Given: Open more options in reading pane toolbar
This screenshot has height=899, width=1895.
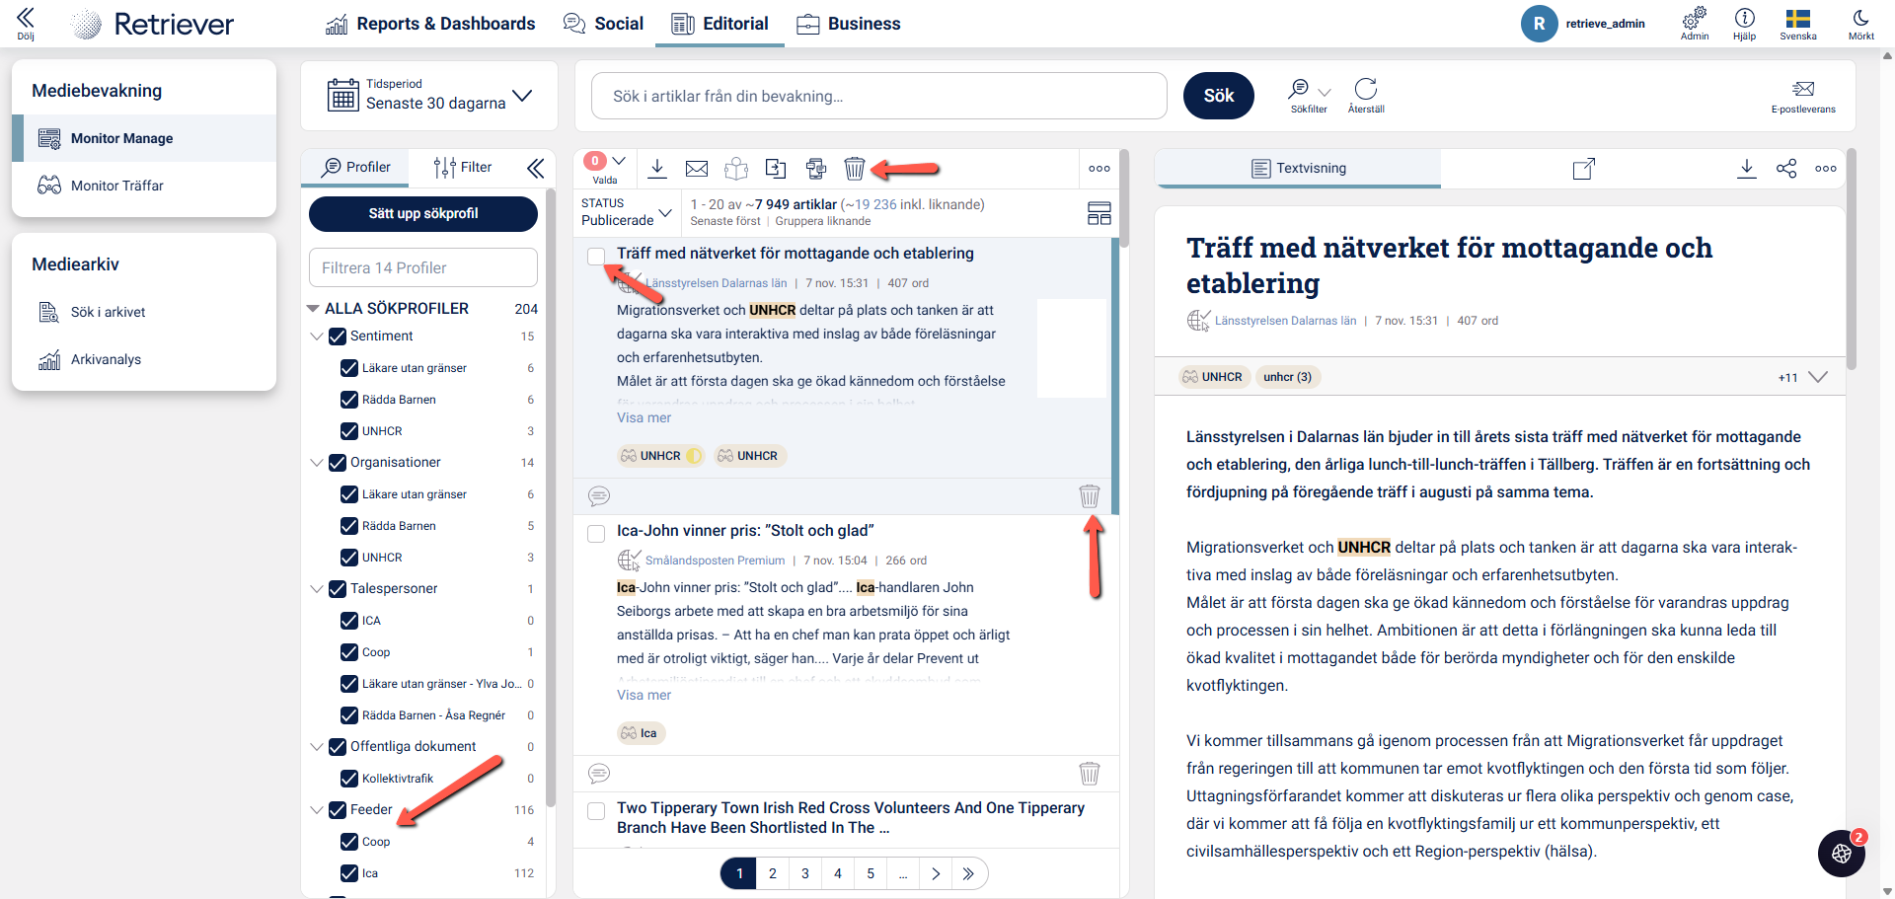Looking at the screenshot, I should (x=1826, y=169).
